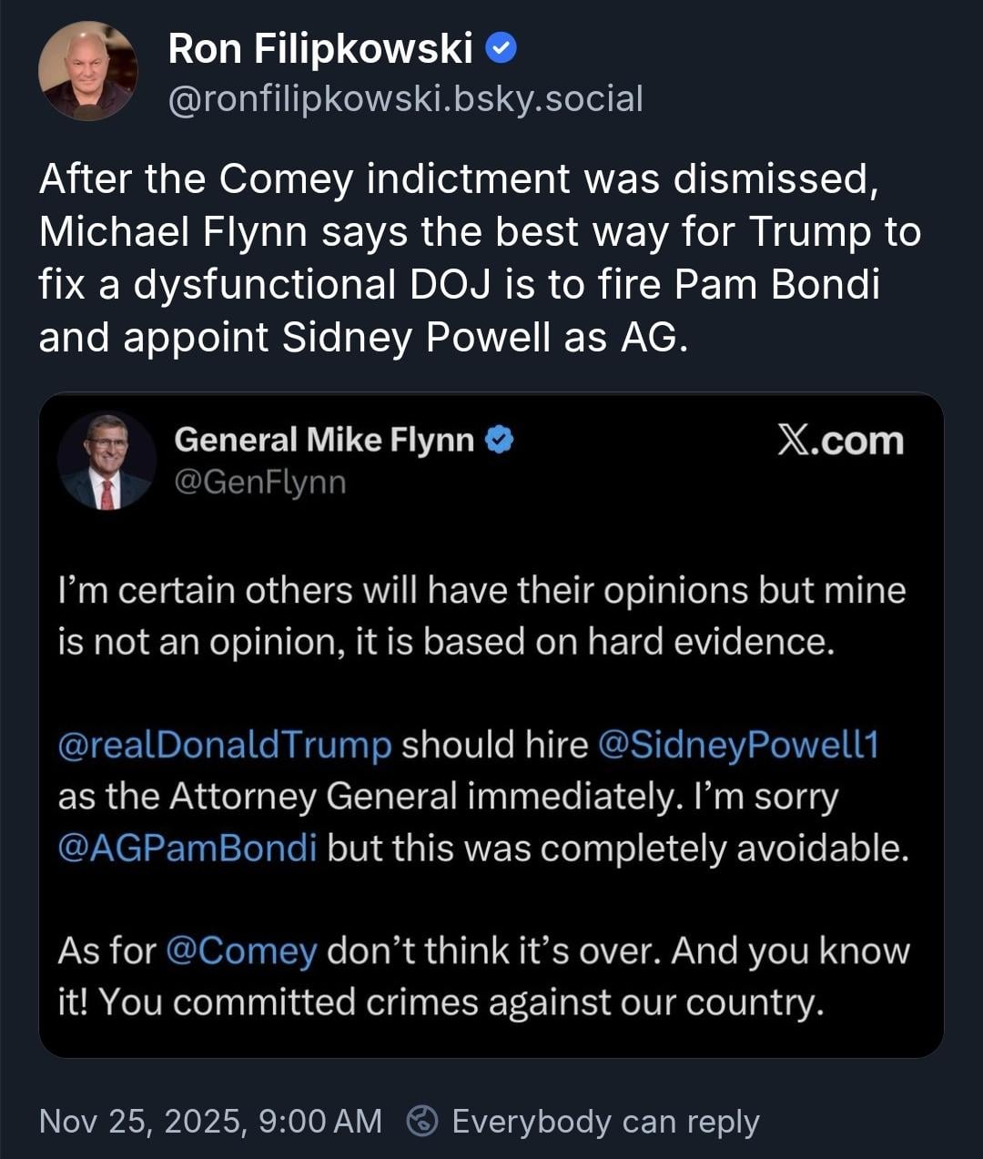Click Ron Filipkowski's profile avatar
The image size is (983, 1159).
[88, 71]
